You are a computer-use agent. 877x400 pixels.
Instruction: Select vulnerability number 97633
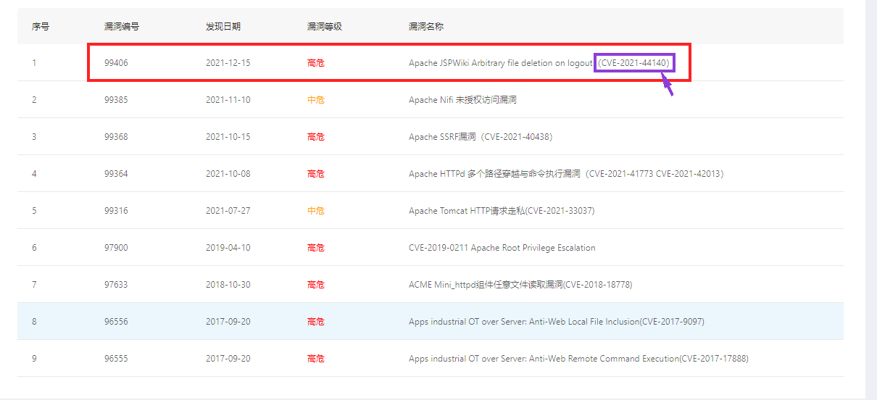116,285
